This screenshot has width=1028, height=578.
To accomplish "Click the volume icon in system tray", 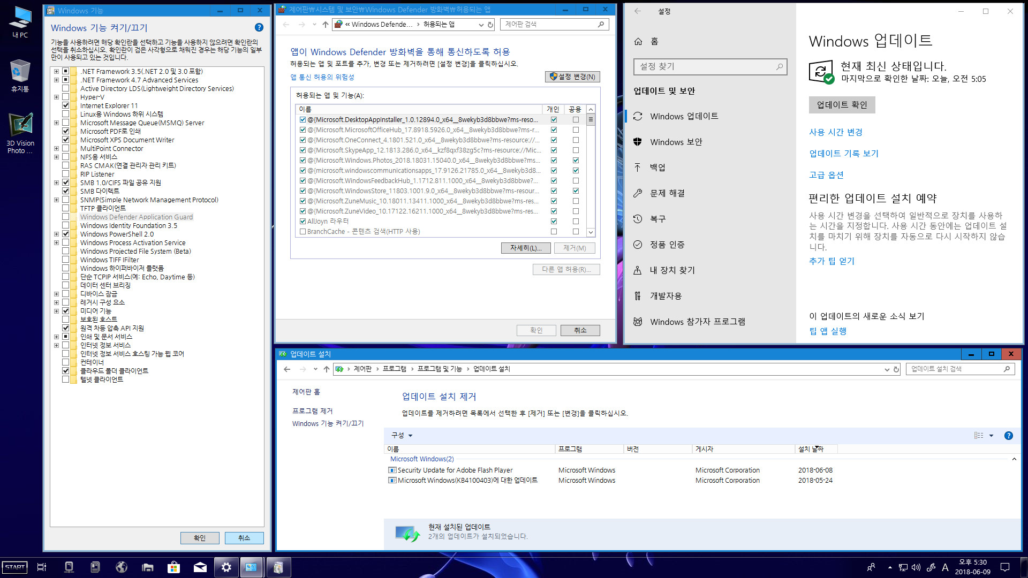I will (x=916, y=567).
